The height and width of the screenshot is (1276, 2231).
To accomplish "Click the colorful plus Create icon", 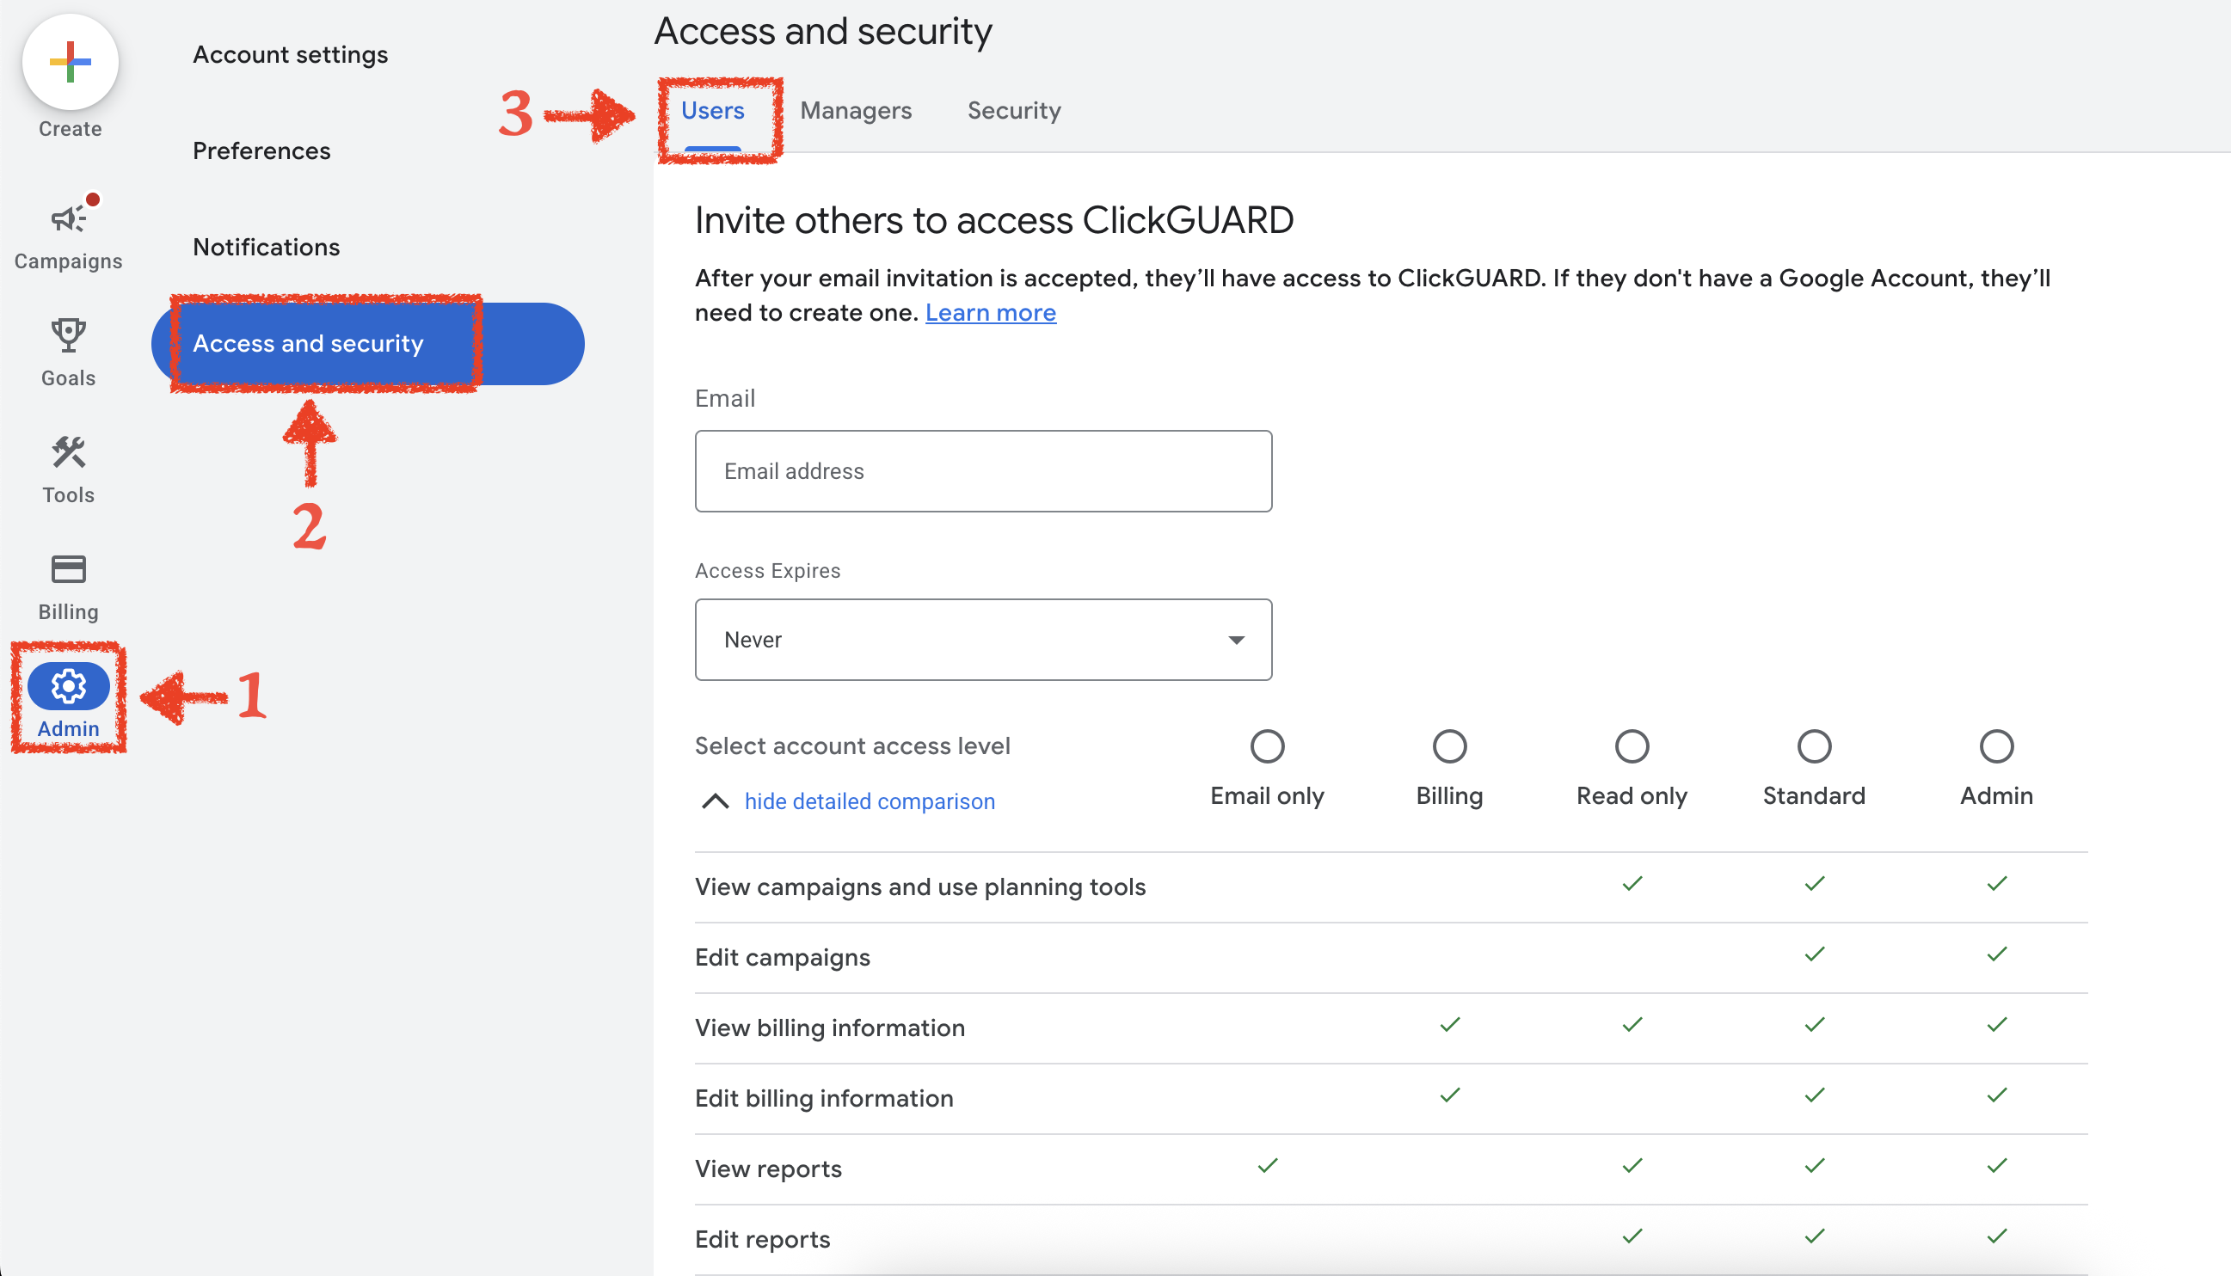I will 71,61.
